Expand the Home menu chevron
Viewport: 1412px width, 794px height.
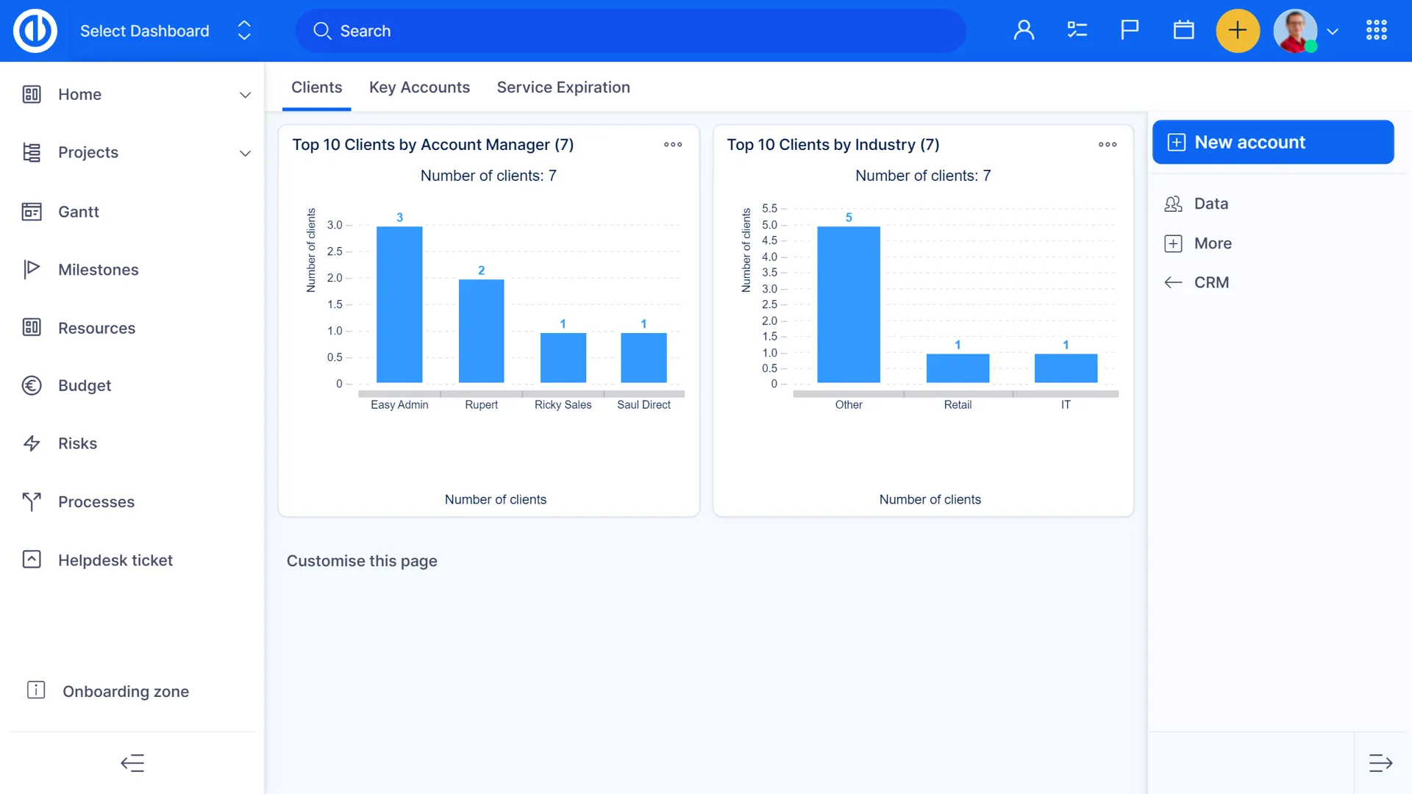pyautogui.click(x=245, y=95)
